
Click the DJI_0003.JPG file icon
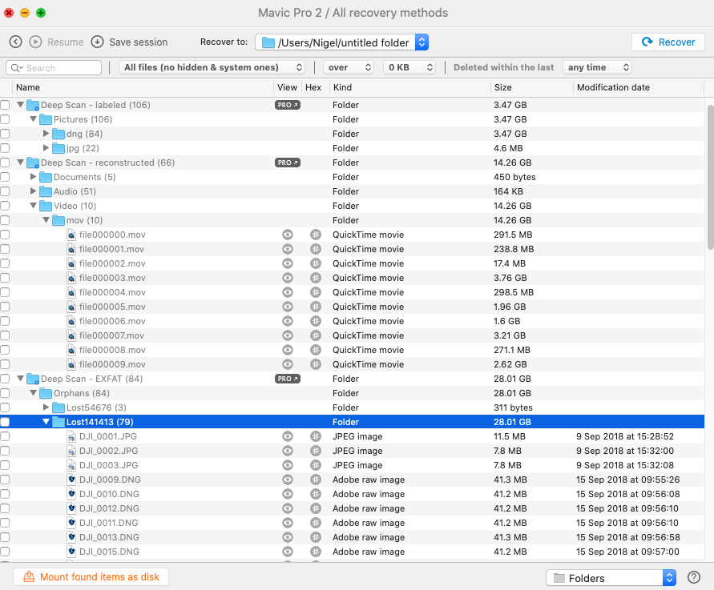[71, 465]
